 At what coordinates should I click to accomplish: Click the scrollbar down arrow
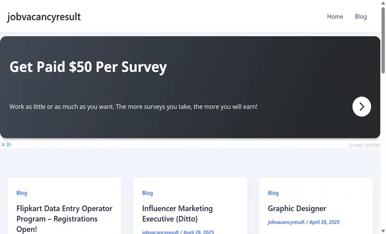point(383,231)
